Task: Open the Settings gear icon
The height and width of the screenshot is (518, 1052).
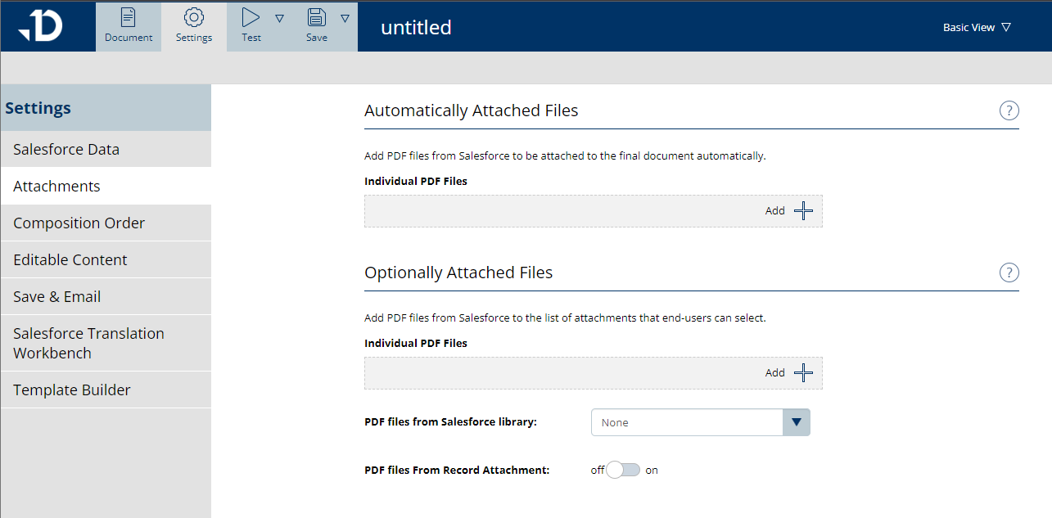Action: pyautogui.click(x=194, y=18)
